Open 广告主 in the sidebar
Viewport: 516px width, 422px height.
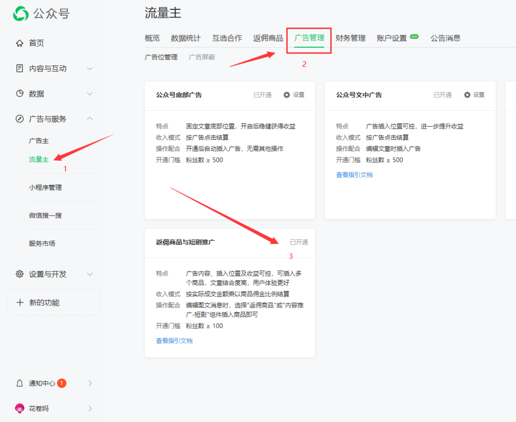[x=39, y=141]
